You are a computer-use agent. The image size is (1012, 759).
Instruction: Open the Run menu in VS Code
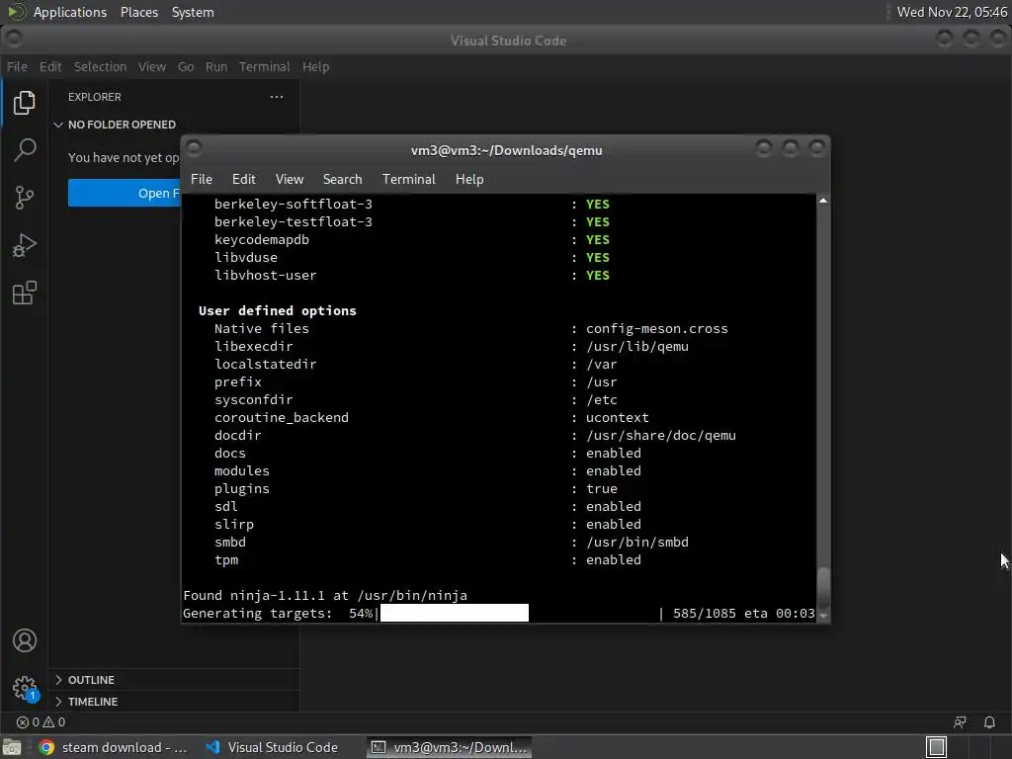click(x=216, y=66)
